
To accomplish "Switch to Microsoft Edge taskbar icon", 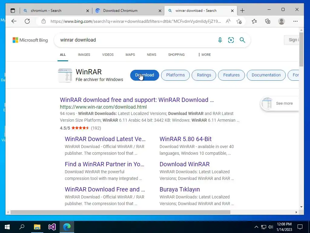I will coord(67,227).
